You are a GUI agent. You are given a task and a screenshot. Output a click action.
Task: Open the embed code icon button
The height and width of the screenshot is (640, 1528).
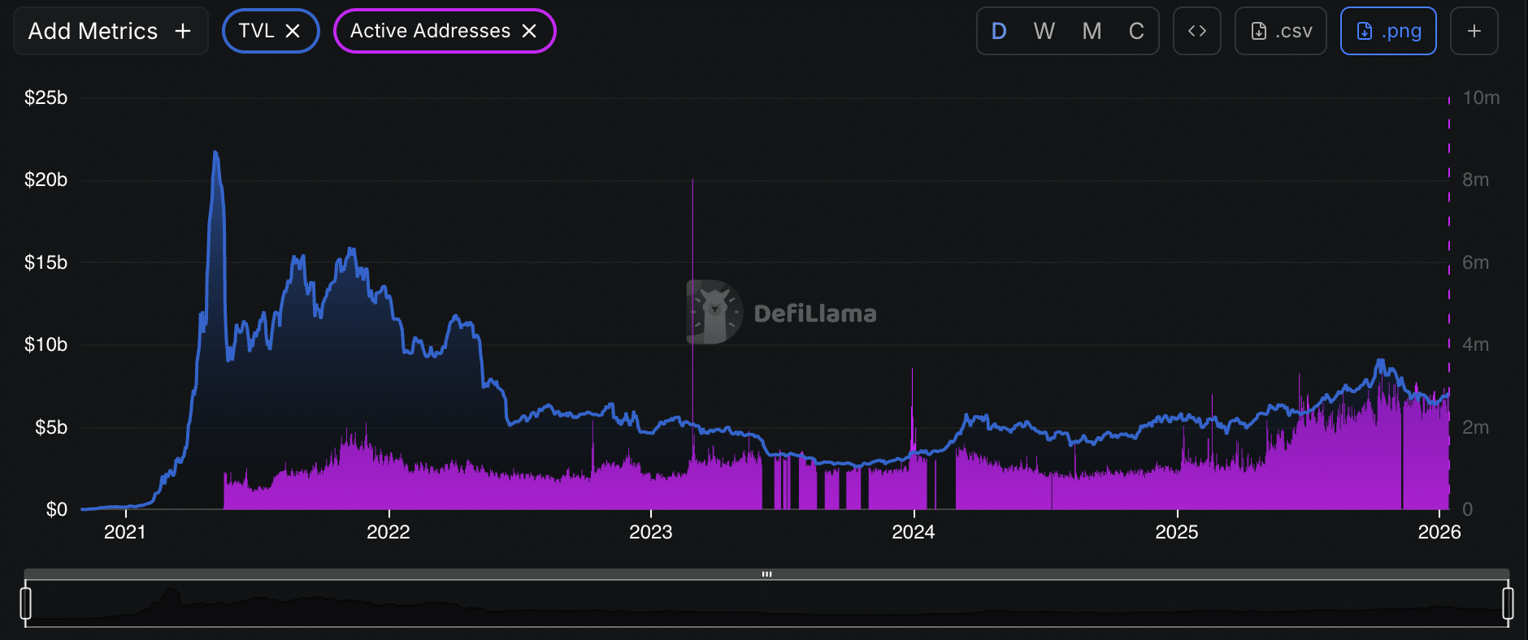1196,31
